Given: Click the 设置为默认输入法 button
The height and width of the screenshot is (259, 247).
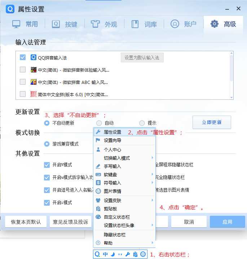Looking at the screenshot, I should (x=142, y=58).
